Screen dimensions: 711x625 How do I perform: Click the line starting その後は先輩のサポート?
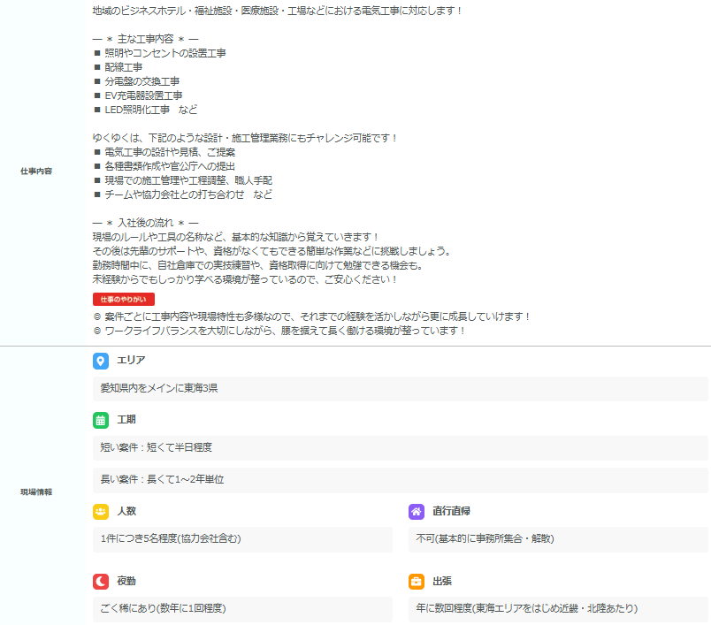point(271,251)
